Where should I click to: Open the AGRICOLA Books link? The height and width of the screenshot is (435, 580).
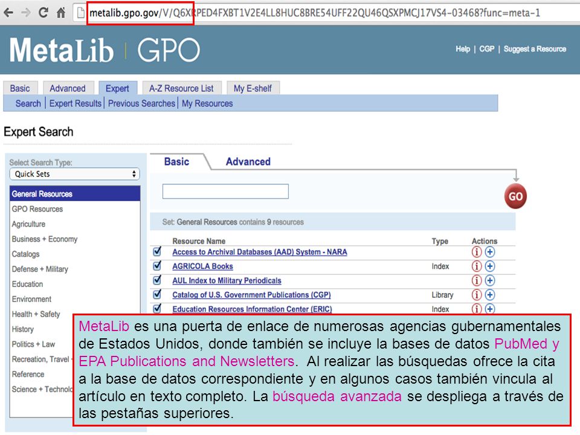(x=203, y=266)
